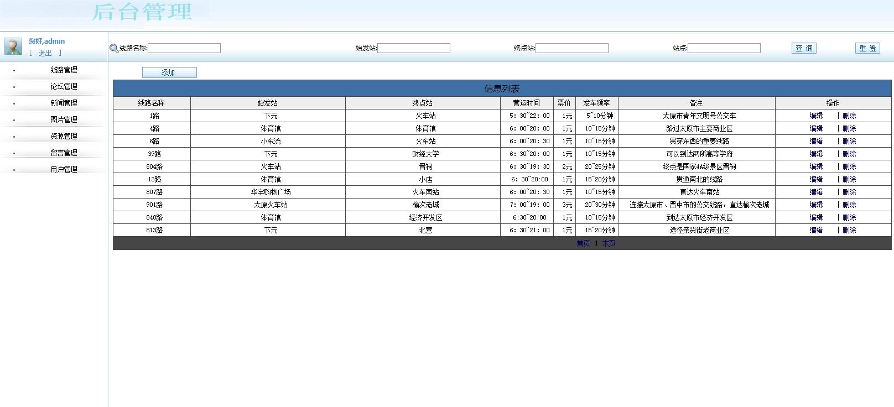Edit the 39路 route row
This screenshot has height=407, width=894.
click(816, 154)
